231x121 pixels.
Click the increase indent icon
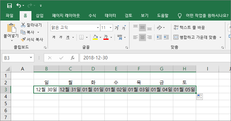point(166,37)
